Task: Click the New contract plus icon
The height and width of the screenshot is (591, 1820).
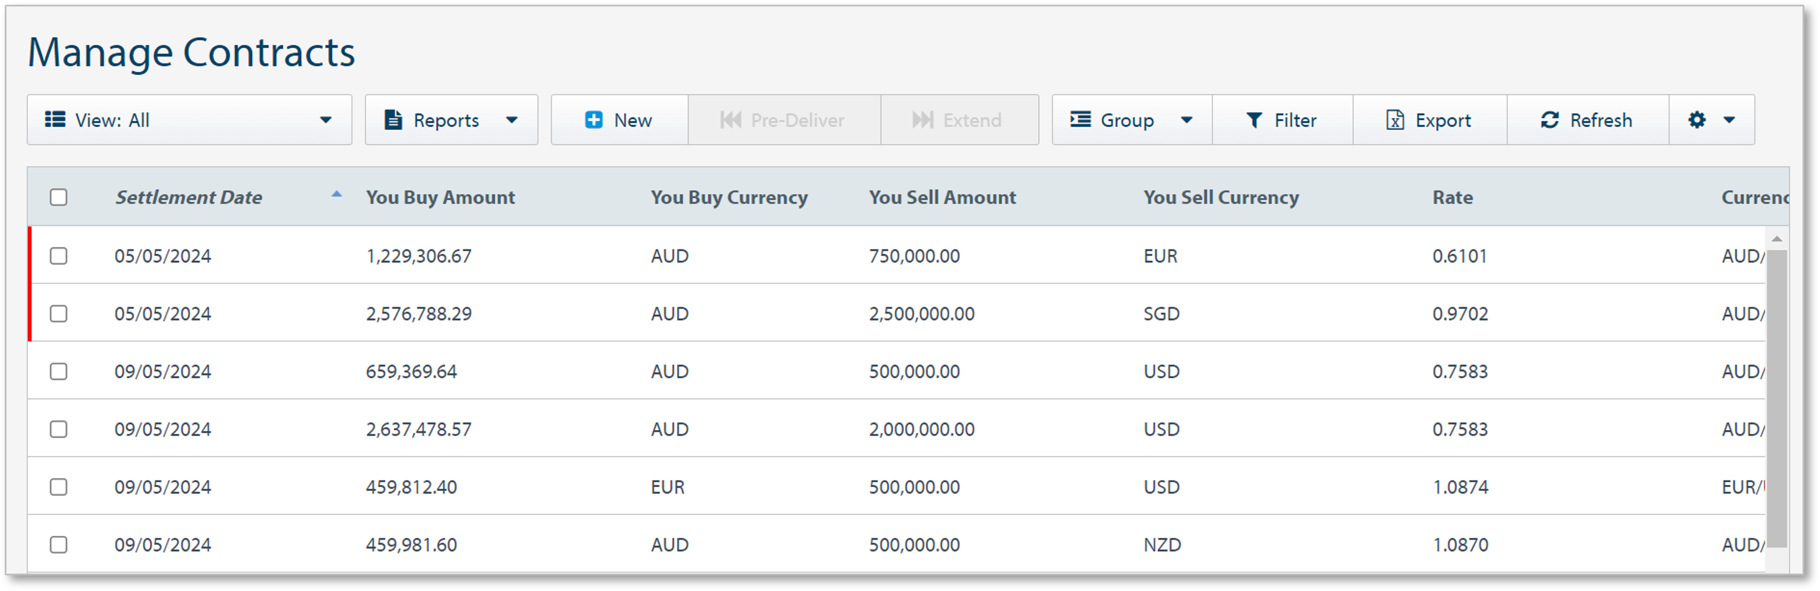Action: (x=593, y=120)
